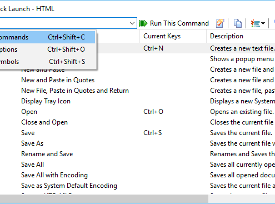Click the pencil checkmark toolbar icon
275x204 pixels.
click(x=220, y=23)
